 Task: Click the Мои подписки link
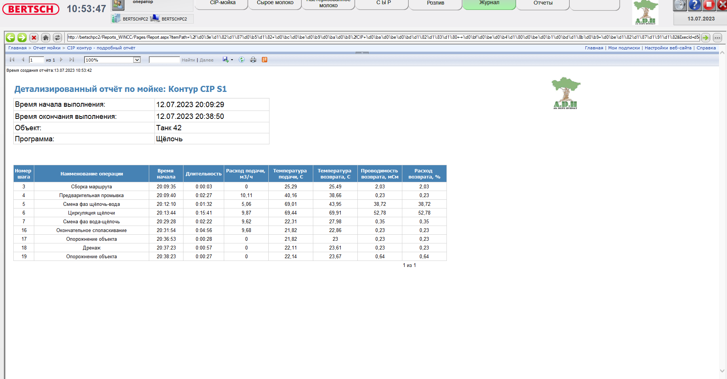coord(624,48)
